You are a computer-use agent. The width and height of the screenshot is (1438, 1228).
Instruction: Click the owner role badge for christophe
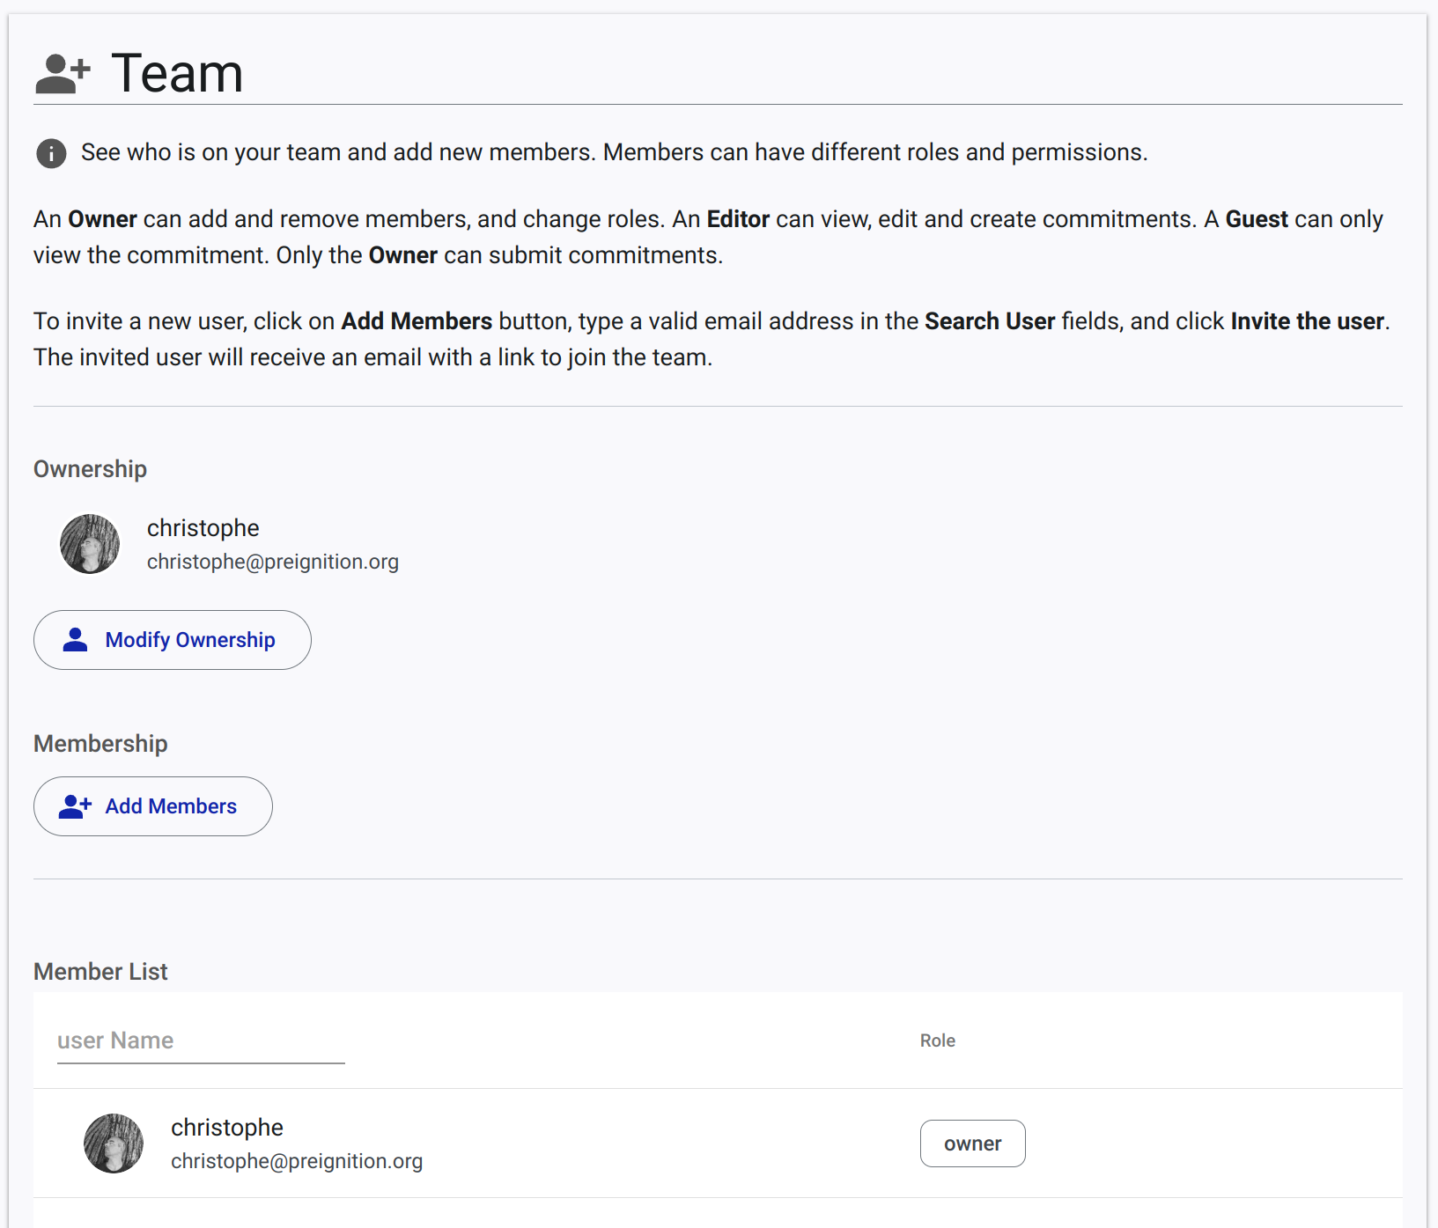[x=973, y=1143]
